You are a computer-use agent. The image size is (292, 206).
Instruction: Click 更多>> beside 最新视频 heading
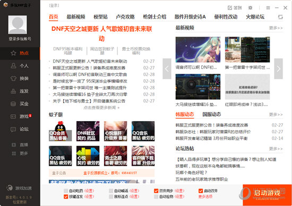276,28
